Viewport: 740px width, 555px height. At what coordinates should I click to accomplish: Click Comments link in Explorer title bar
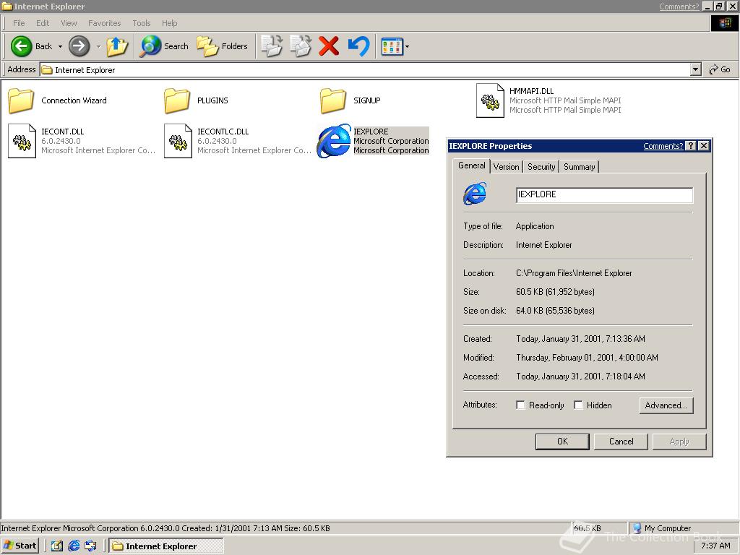(x=679, y=7)
